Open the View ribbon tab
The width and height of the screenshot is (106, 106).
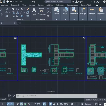coord(24,5)
